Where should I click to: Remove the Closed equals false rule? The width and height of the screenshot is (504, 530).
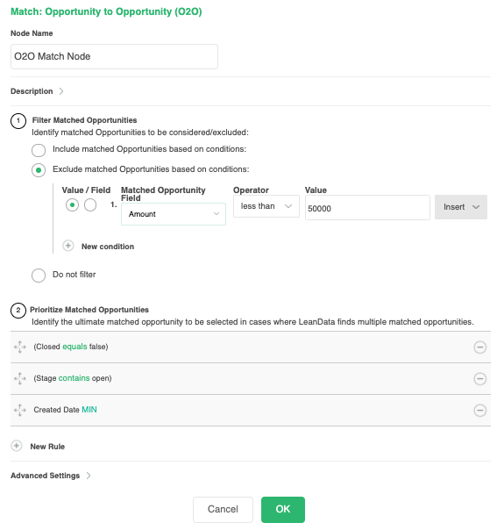pyautogui.click(x=479, y=347)
